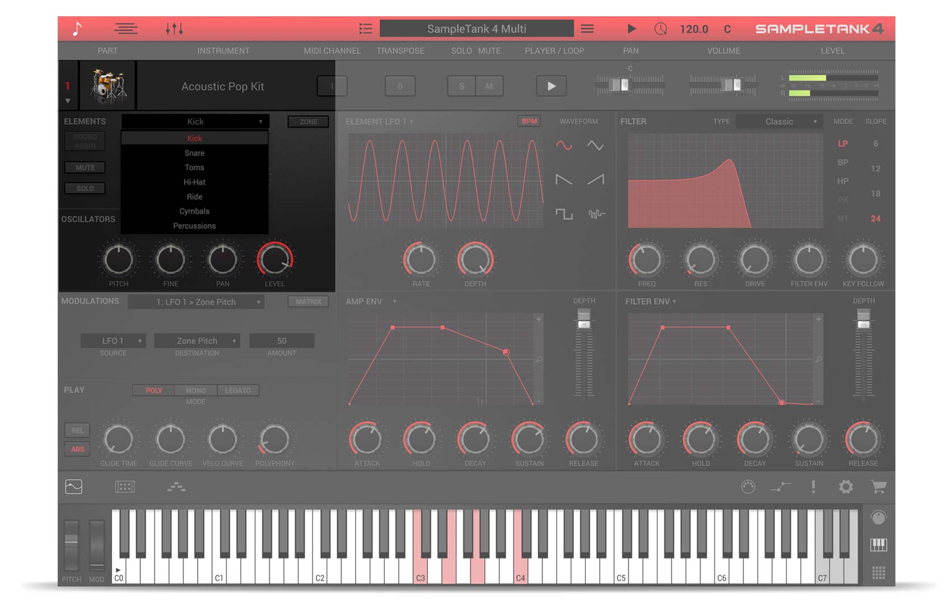This screenshot has width=952, height=605.
Task: Click the modulation amount field showing 50
Action: [282, 341]
